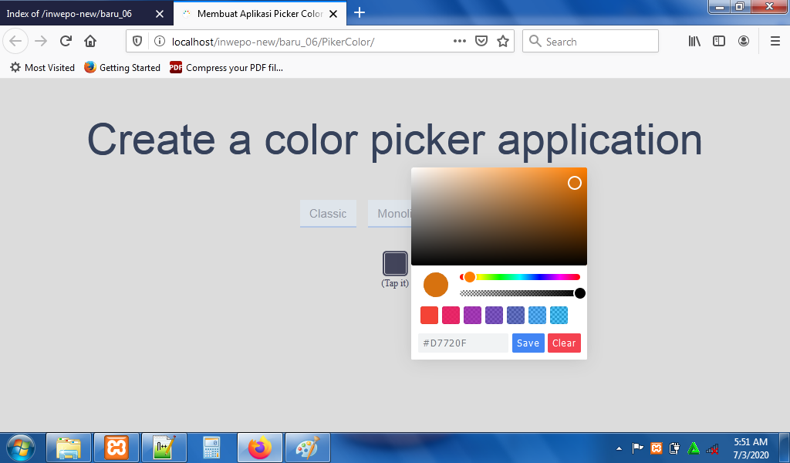Click the rainbow hue slider
This screenshot has width=790, height=463.
click(x=525, y=277)
